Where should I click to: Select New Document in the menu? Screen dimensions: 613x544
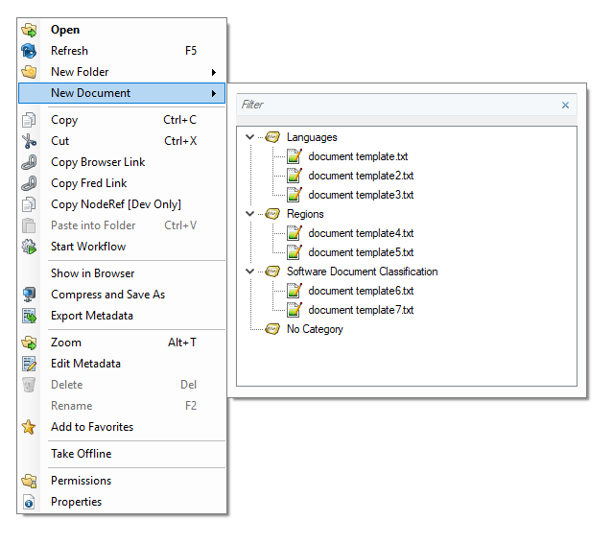click(122, 93)
